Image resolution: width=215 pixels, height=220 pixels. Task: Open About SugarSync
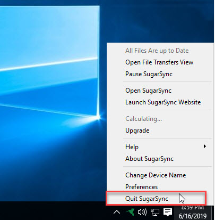149,159
